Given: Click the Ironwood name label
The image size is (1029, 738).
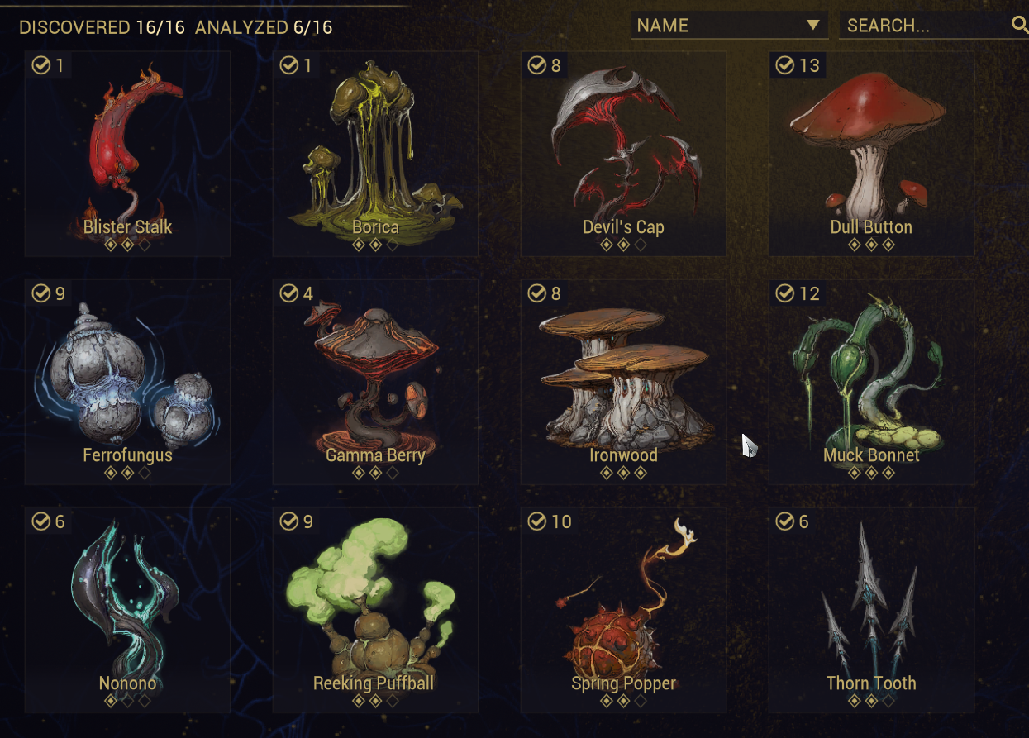Looking at the screenshot, I should click(624, 455).
